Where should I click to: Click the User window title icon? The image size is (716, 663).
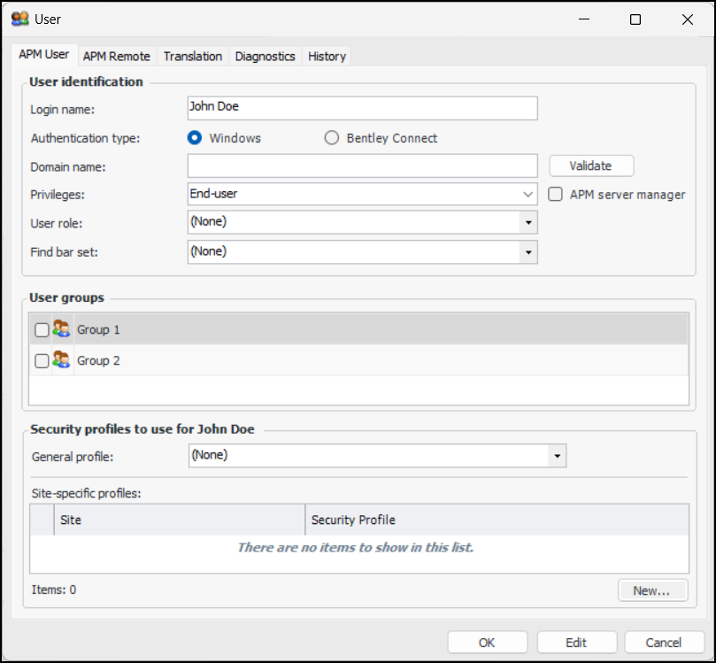point(19,19)
